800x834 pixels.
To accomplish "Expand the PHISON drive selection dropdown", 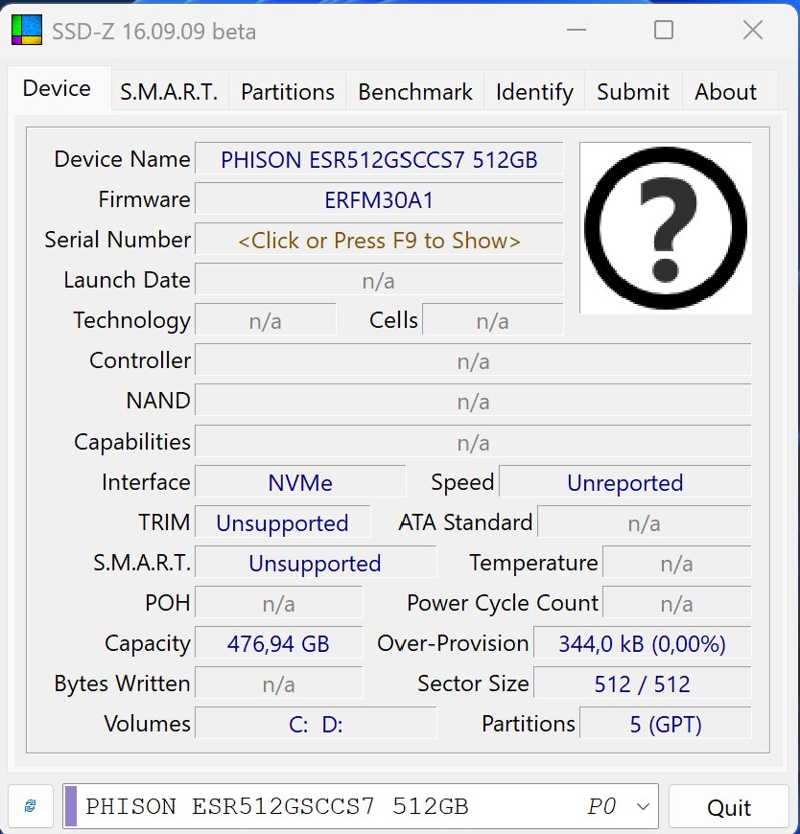I will (643, 806).
